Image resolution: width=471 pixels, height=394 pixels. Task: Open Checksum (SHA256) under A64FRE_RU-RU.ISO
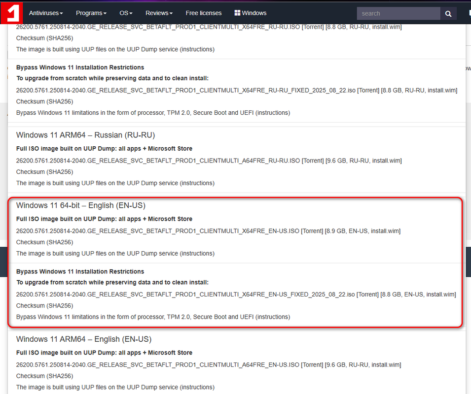[x=44, y=172]
